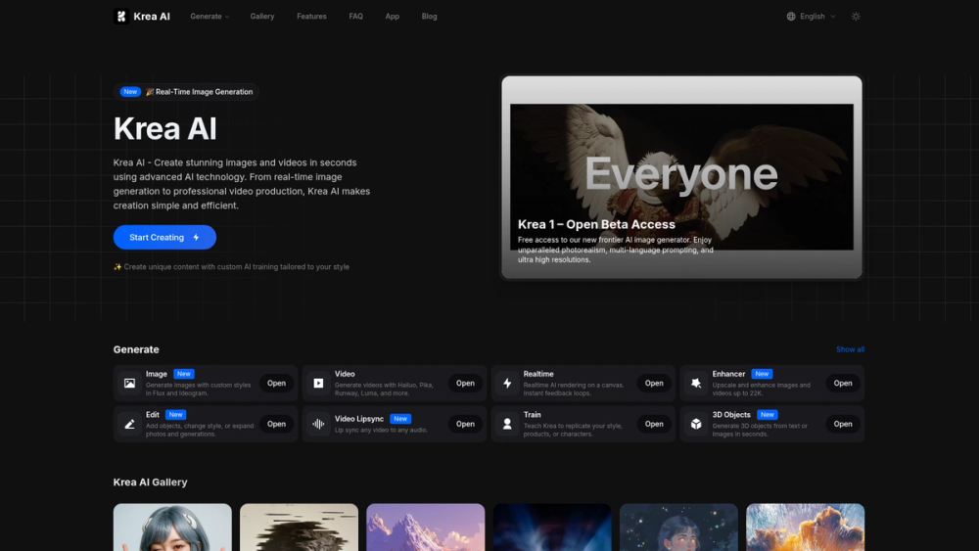Click the Realtime lightning bolt icon

tap(507, 383)
